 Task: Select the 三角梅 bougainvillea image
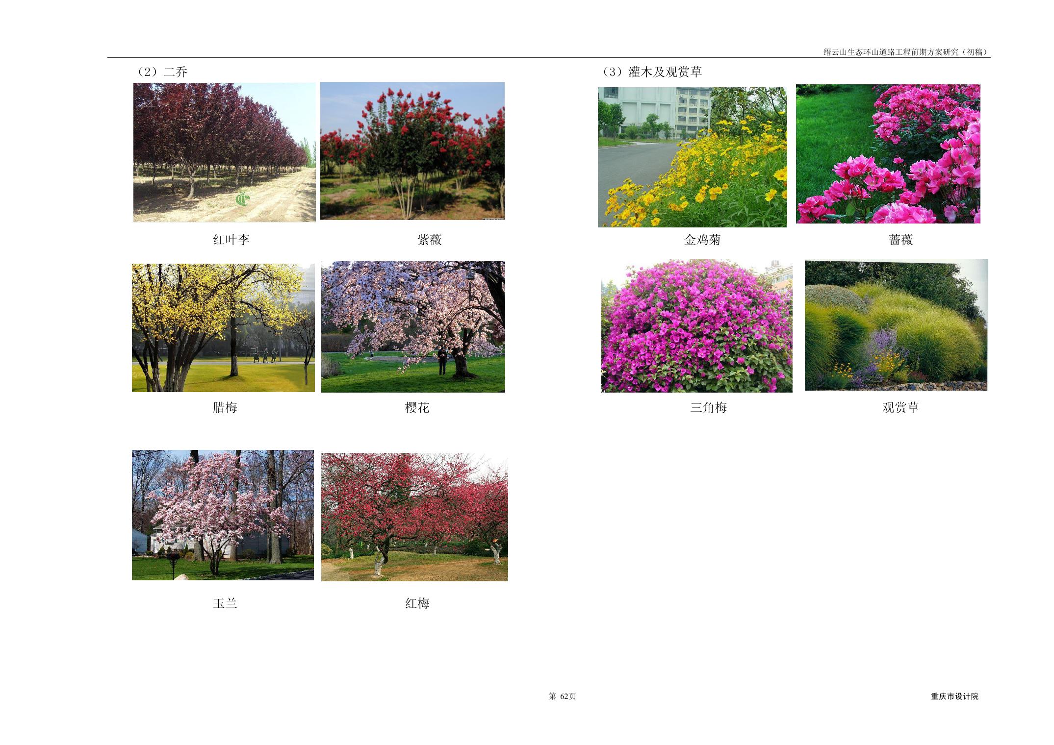697,326
